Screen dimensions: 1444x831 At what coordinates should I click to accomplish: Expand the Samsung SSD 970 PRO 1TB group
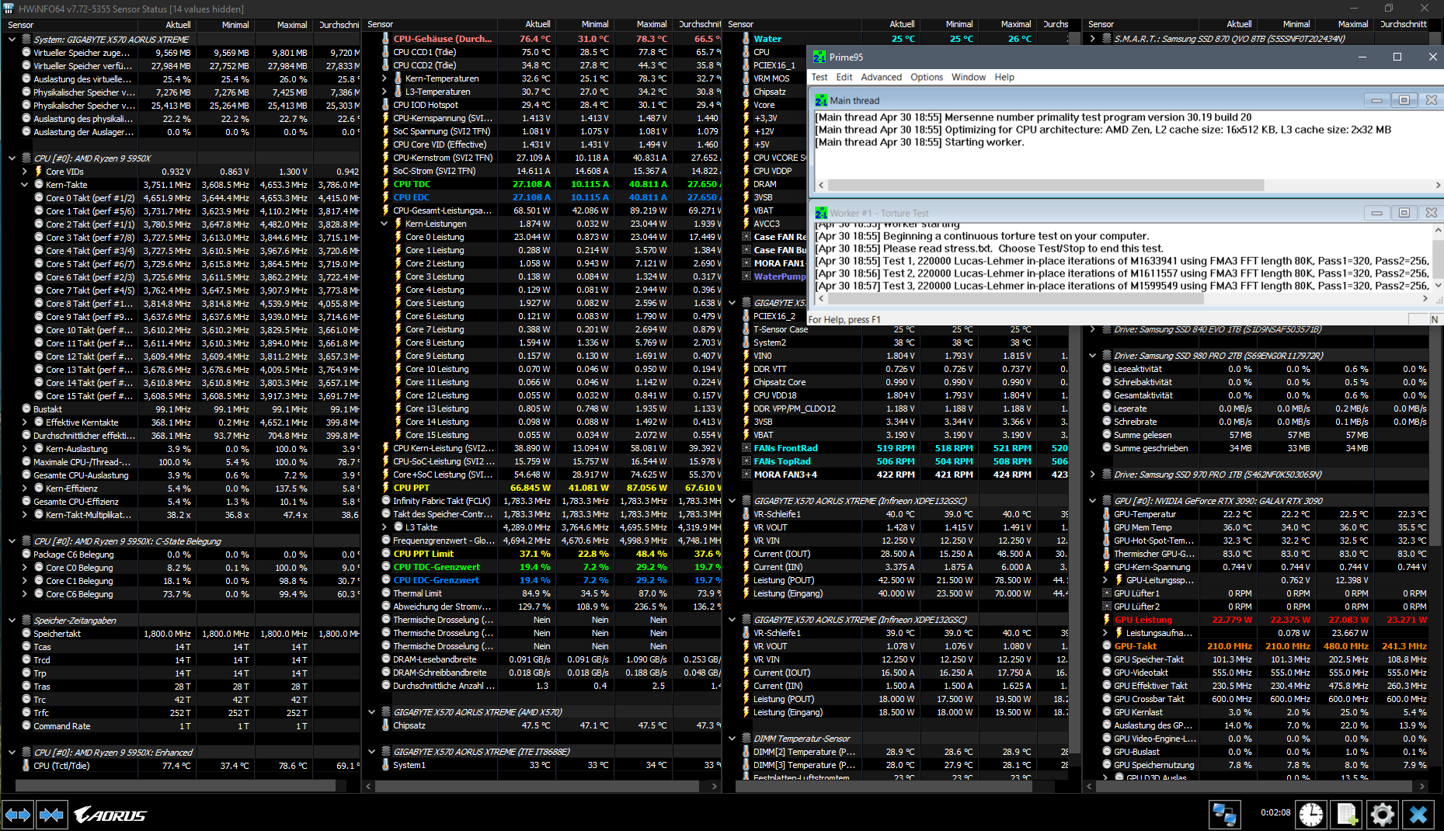(x=1092, y=475)
